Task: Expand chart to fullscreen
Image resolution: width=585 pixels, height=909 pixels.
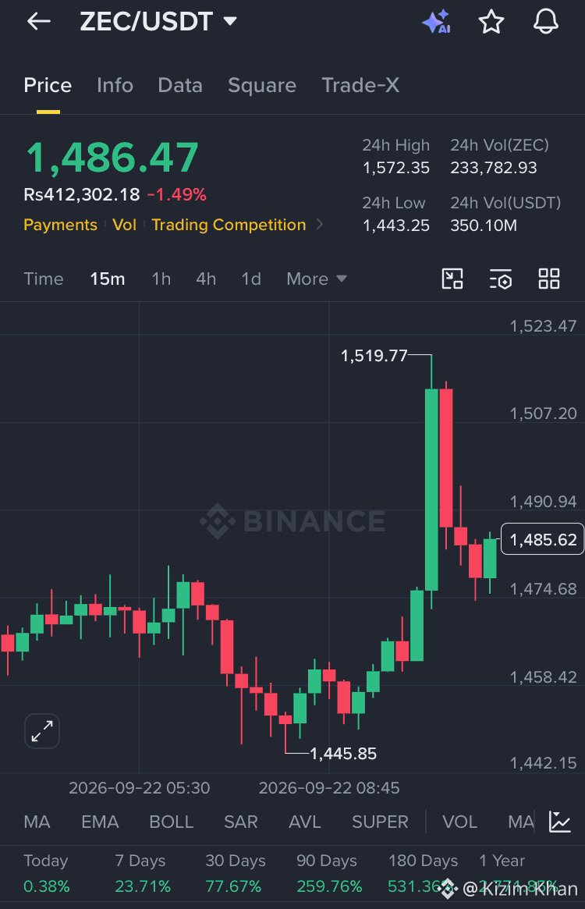Action: [x=42, y=731]
